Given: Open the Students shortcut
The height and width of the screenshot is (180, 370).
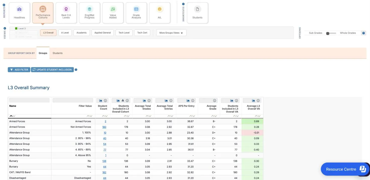Looking at the screenshot, I should 197,13.
